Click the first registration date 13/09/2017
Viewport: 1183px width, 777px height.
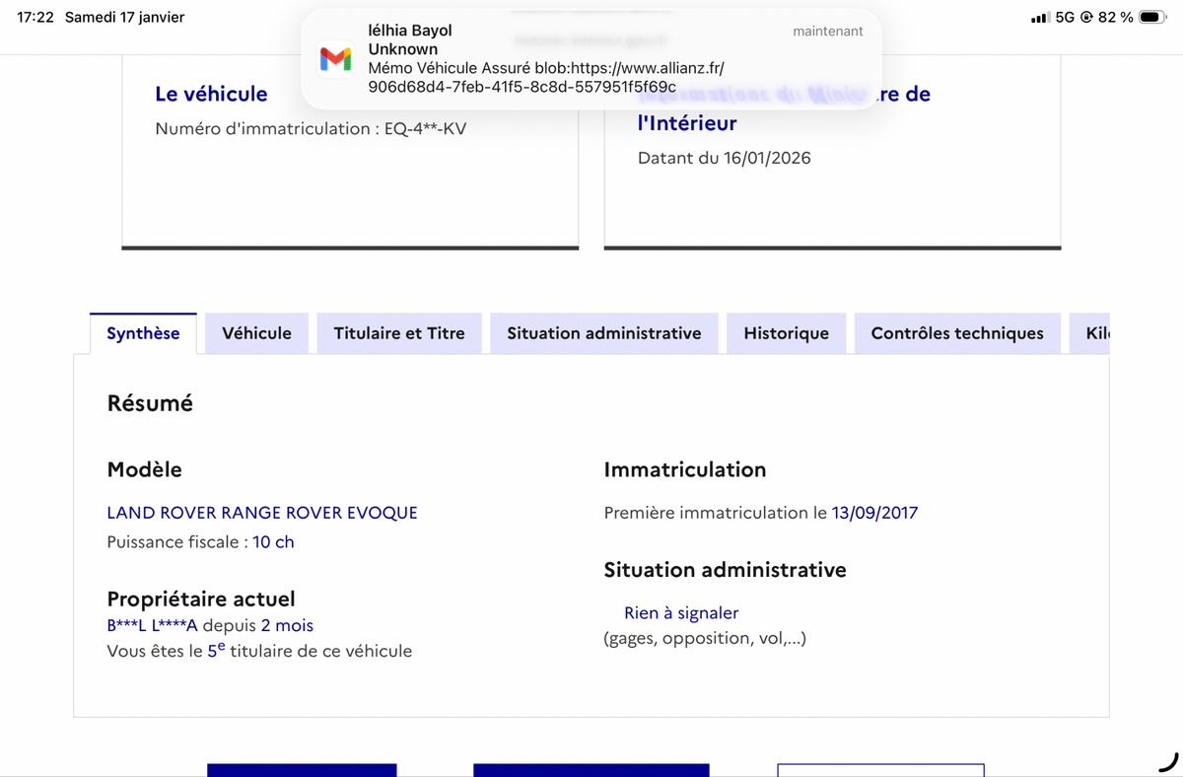tap(874, 513)
